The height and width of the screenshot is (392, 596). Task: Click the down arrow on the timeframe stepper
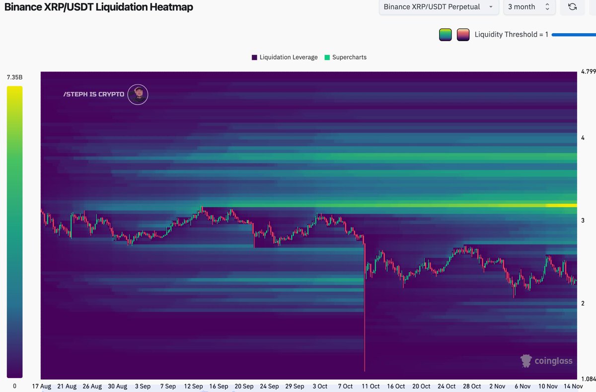click(548, 9)
